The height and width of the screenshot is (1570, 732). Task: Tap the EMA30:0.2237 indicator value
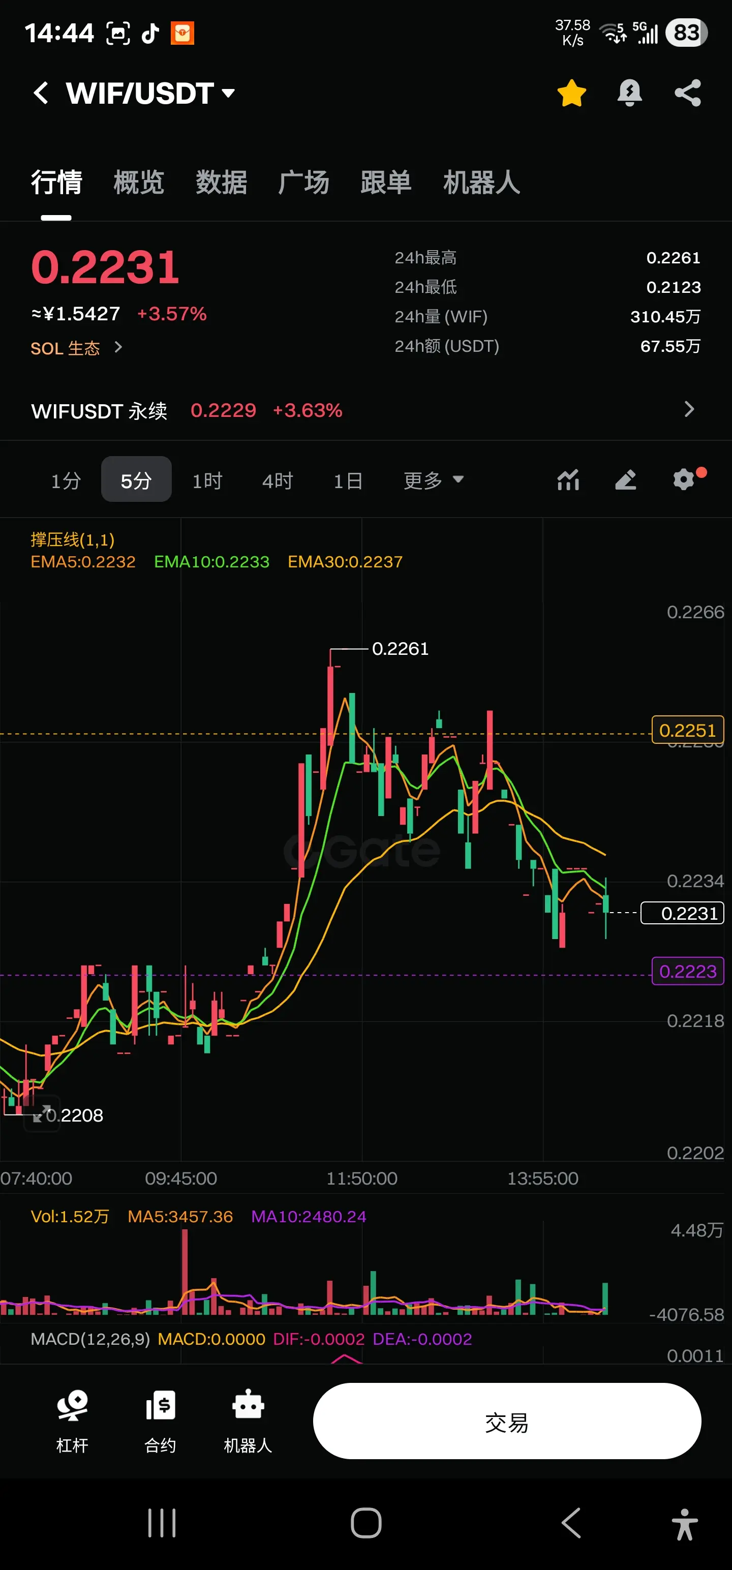[x=345, y=561]
